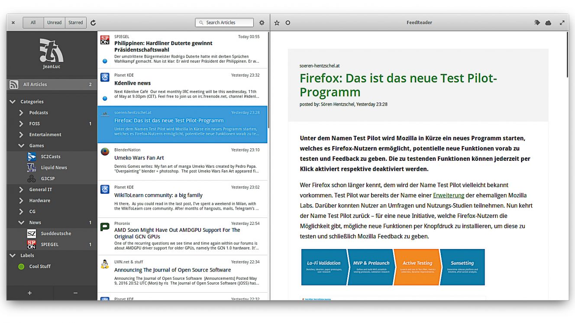575x323 pixels.
Task: Select the Liquid News feed name
Action: [54, 167]
